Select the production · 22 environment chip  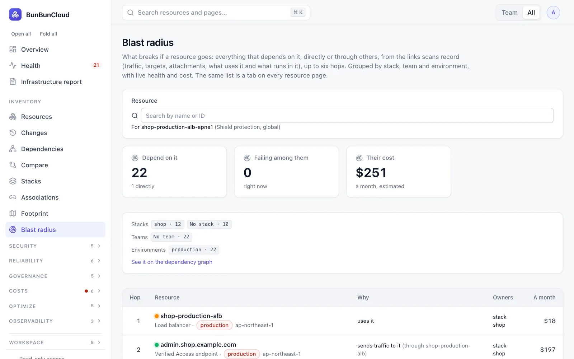click(x=194, y=250)
